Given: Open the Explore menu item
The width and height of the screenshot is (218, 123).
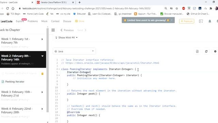Looking at the screenshot, I should point(20,21).
